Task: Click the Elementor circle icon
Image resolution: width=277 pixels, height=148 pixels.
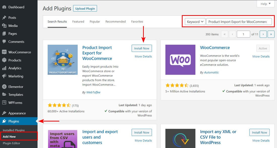Action: (x=4, y=87)
